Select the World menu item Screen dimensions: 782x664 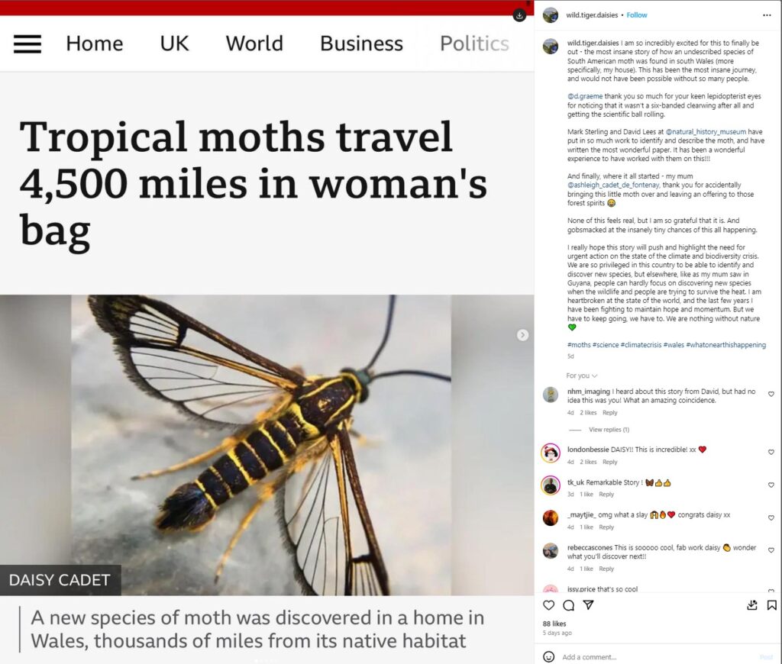pos(254,44)
